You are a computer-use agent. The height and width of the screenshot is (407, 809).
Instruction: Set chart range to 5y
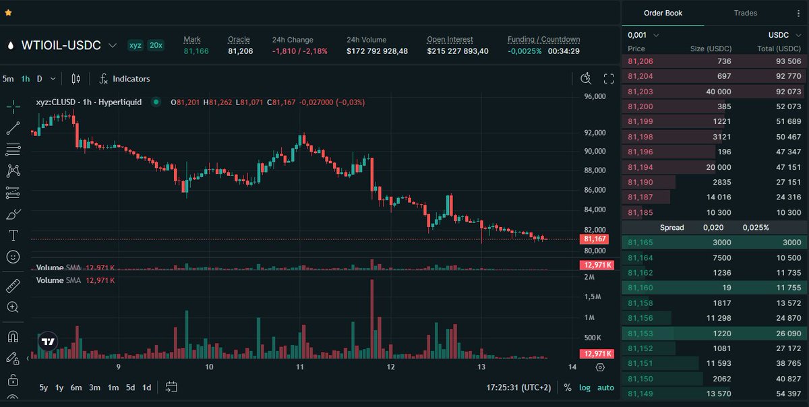coord(43,387)
